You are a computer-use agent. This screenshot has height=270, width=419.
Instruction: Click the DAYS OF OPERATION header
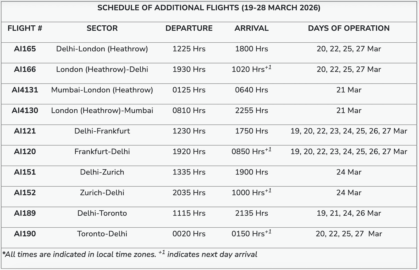pos(349,28)
